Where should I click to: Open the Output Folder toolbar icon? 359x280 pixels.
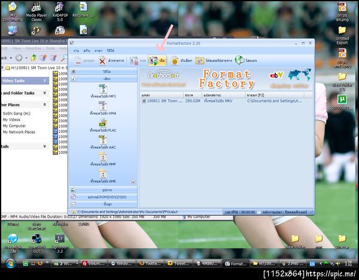click(x=200, y=61)
